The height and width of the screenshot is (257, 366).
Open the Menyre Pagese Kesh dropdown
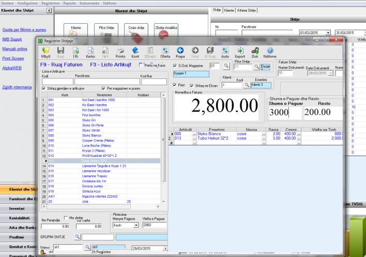tap(135, 225)
